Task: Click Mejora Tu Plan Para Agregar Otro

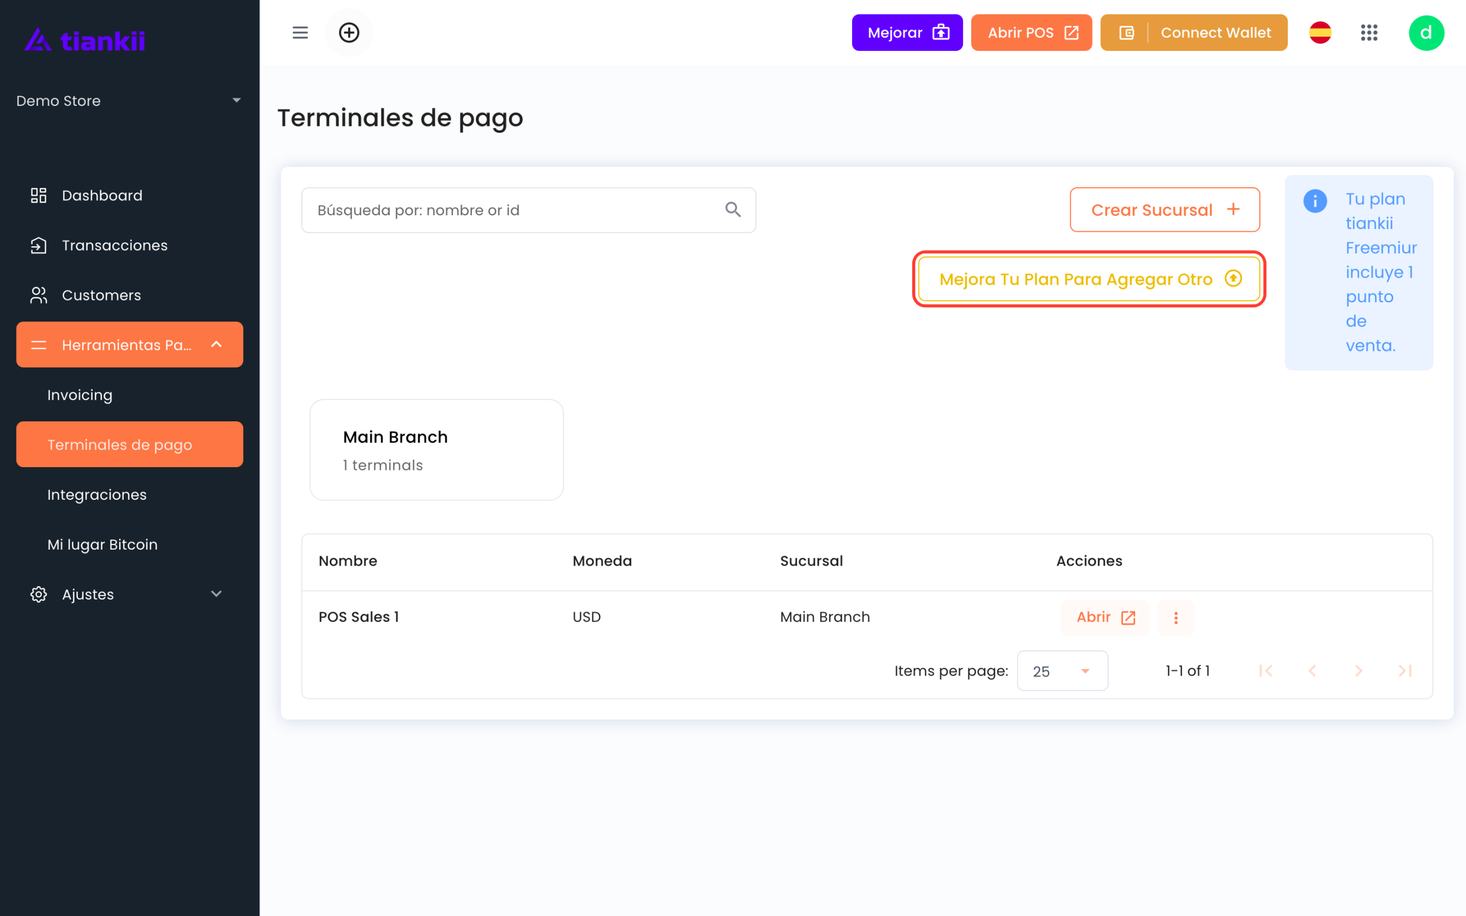Action: coord(1089,279)
